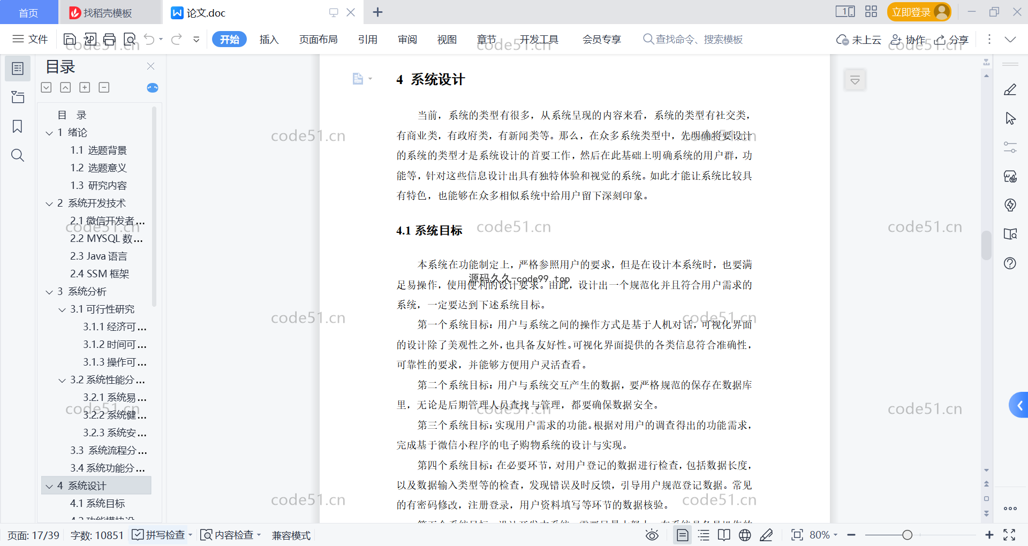Collapse the 3.1 可行性研究 node

pyautogui.click(x=62, y=309)
